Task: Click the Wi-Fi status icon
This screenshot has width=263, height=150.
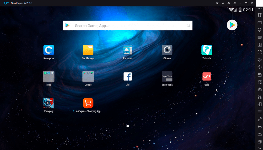Action: click(x=231, y=10)
